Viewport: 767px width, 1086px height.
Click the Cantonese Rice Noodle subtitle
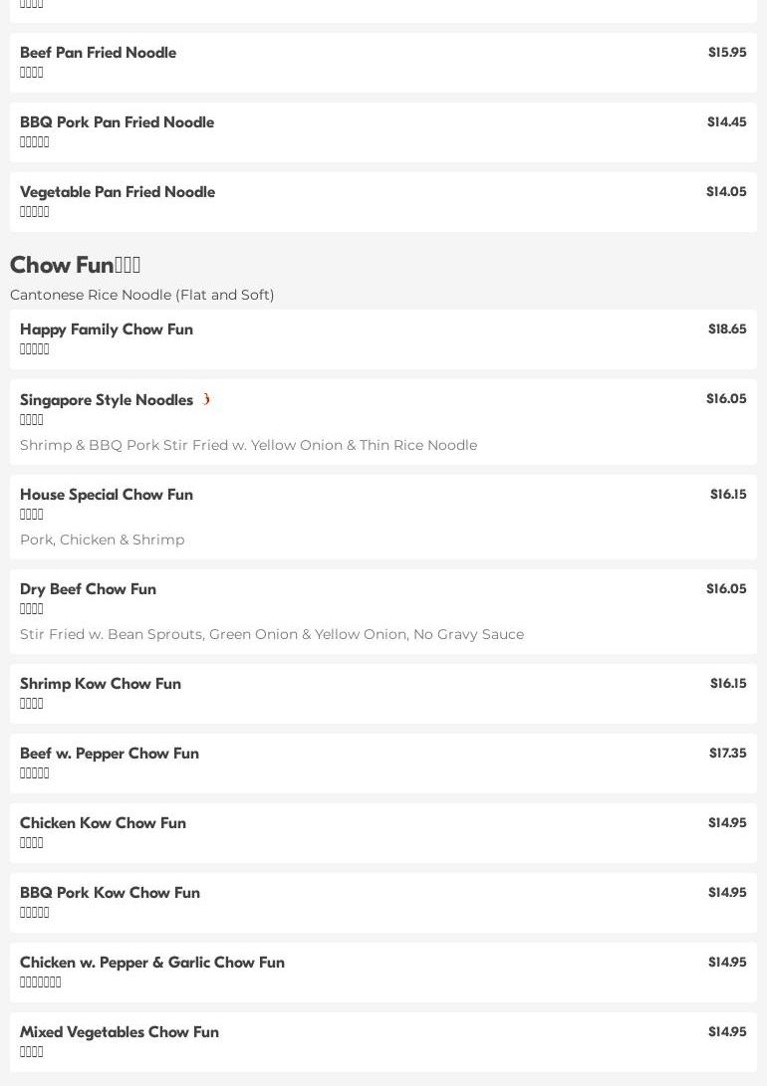tap(142, 295)
